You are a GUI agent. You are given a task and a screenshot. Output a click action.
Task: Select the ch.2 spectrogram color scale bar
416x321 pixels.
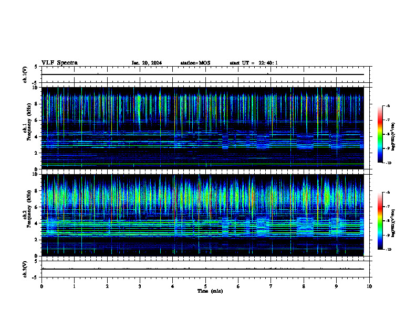(x=380, y=221)
